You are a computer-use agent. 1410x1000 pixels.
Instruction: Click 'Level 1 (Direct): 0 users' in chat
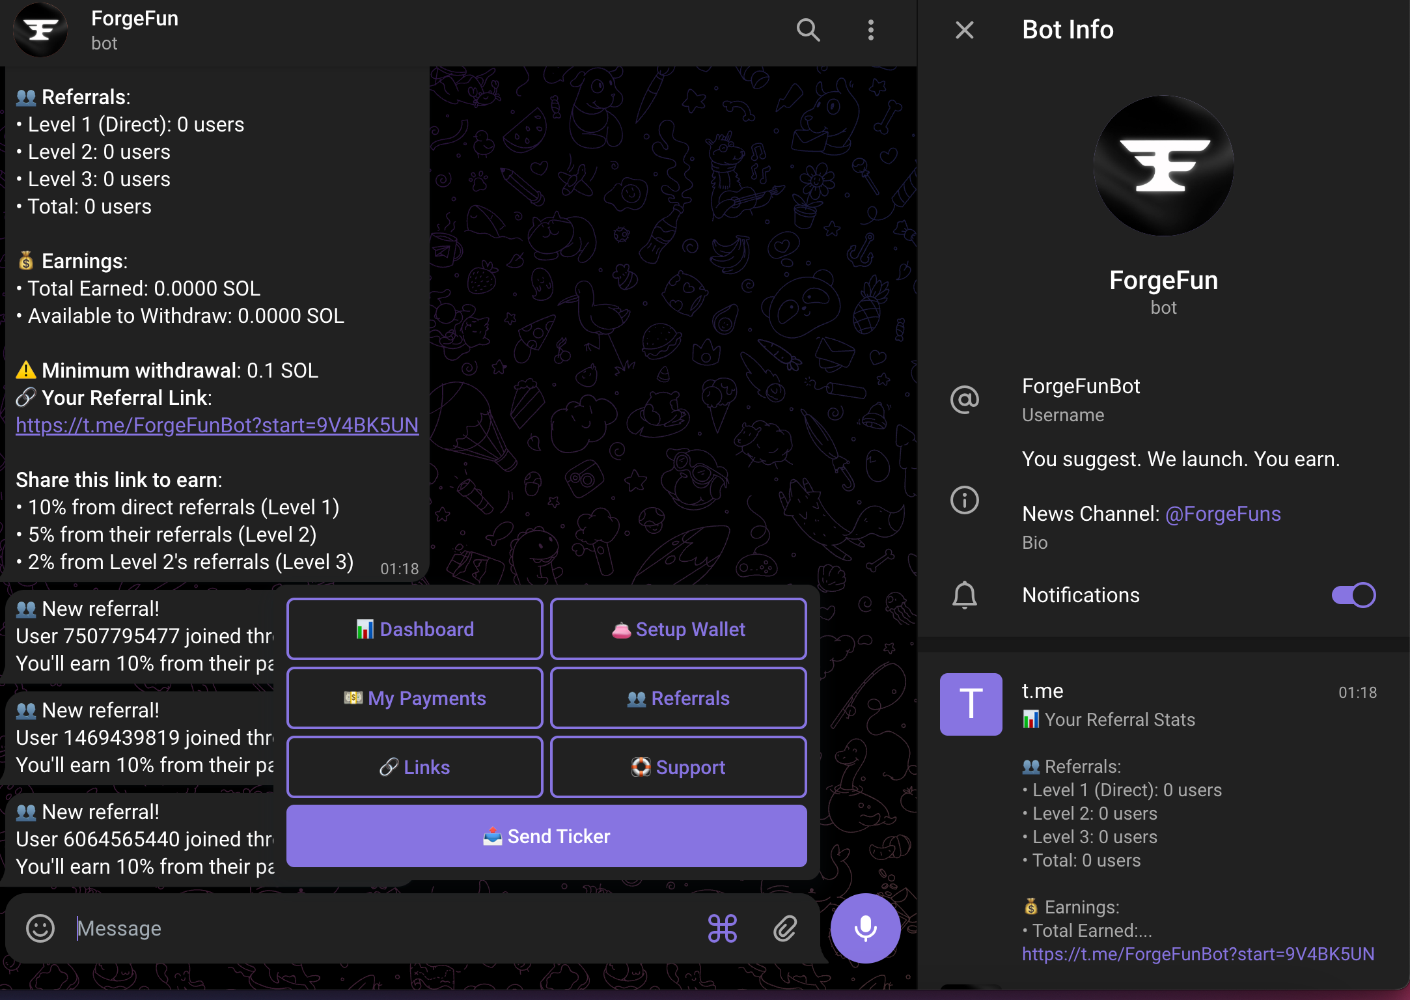pyautogui.click(x=130, y=124)
